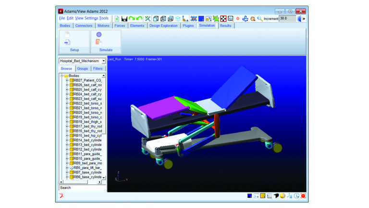The image size is (369, 208).
Task: Click the Run interactive simulation gear icon
Action: [99, 35]
